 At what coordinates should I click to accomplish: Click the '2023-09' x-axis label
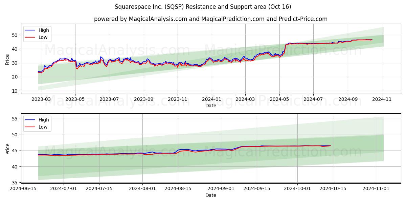(143, 100)
